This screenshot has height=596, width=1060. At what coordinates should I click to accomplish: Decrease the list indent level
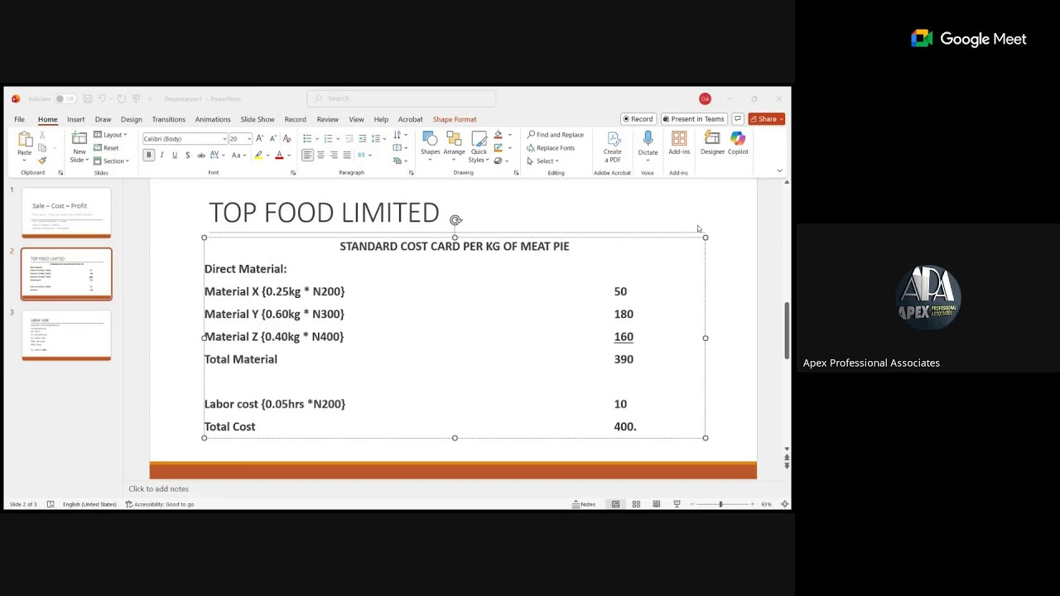click(349, 138)
